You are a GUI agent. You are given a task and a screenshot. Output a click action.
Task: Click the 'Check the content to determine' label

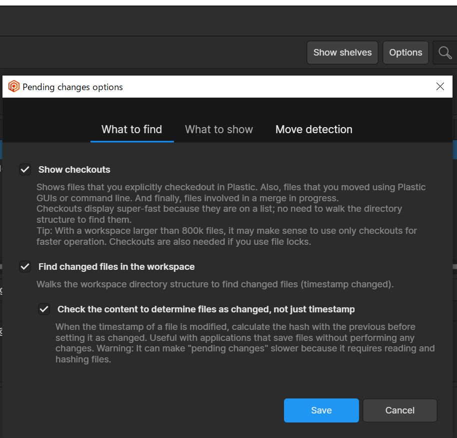coord(206,309)
